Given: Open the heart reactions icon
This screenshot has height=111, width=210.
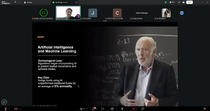Looking at the screenshot, I should click(103, 109).
